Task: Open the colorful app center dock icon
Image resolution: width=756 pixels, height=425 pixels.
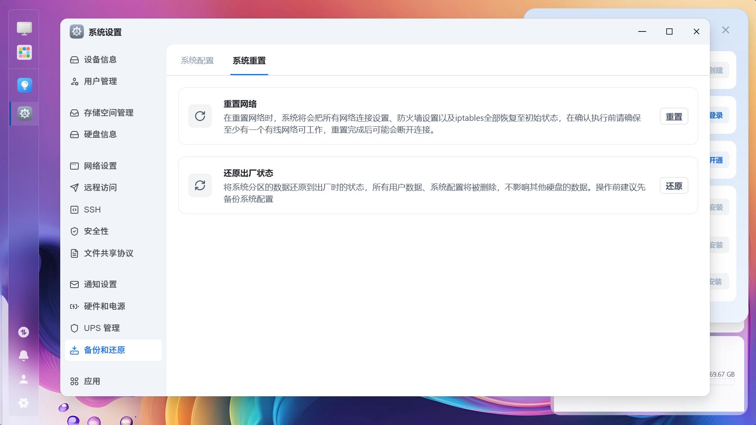Action: [x=24, y=52]
